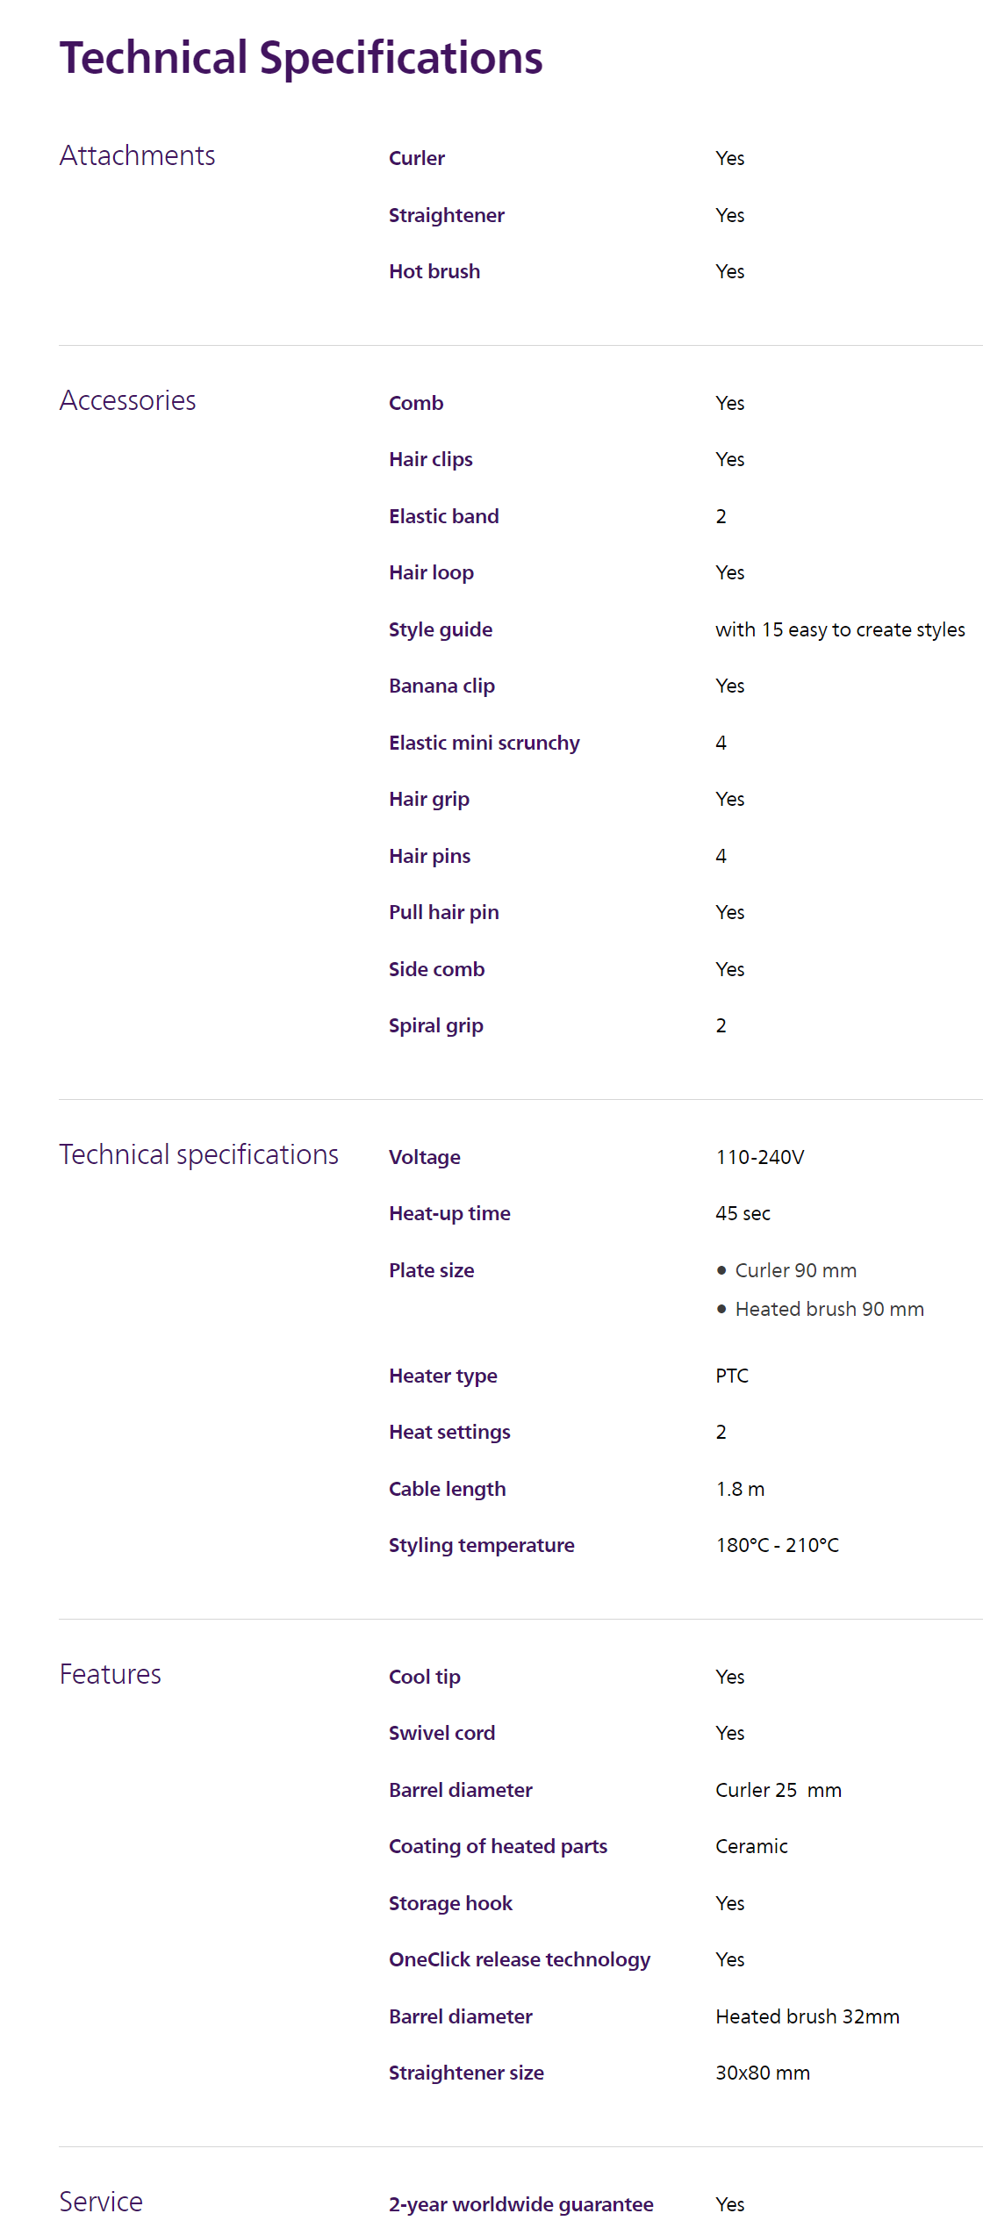Click the Spiral grip label
The height and width of the screenshot is (2235, 983).
pyautogui.click(x=436, y=1025)
